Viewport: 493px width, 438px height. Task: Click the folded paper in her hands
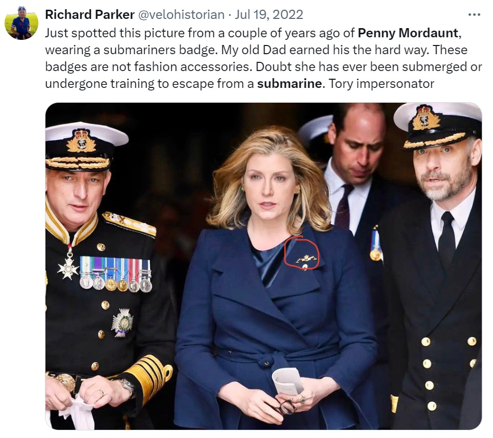point(288,381)
